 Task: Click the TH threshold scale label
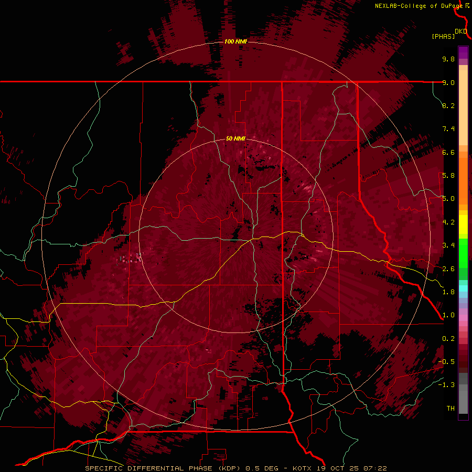[x=450, y=409]
